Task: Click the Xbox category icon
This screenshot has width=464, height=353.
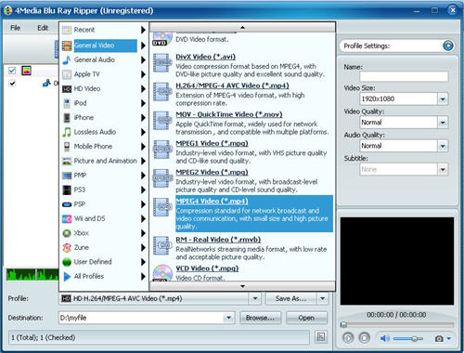Action: coord(67,233)
